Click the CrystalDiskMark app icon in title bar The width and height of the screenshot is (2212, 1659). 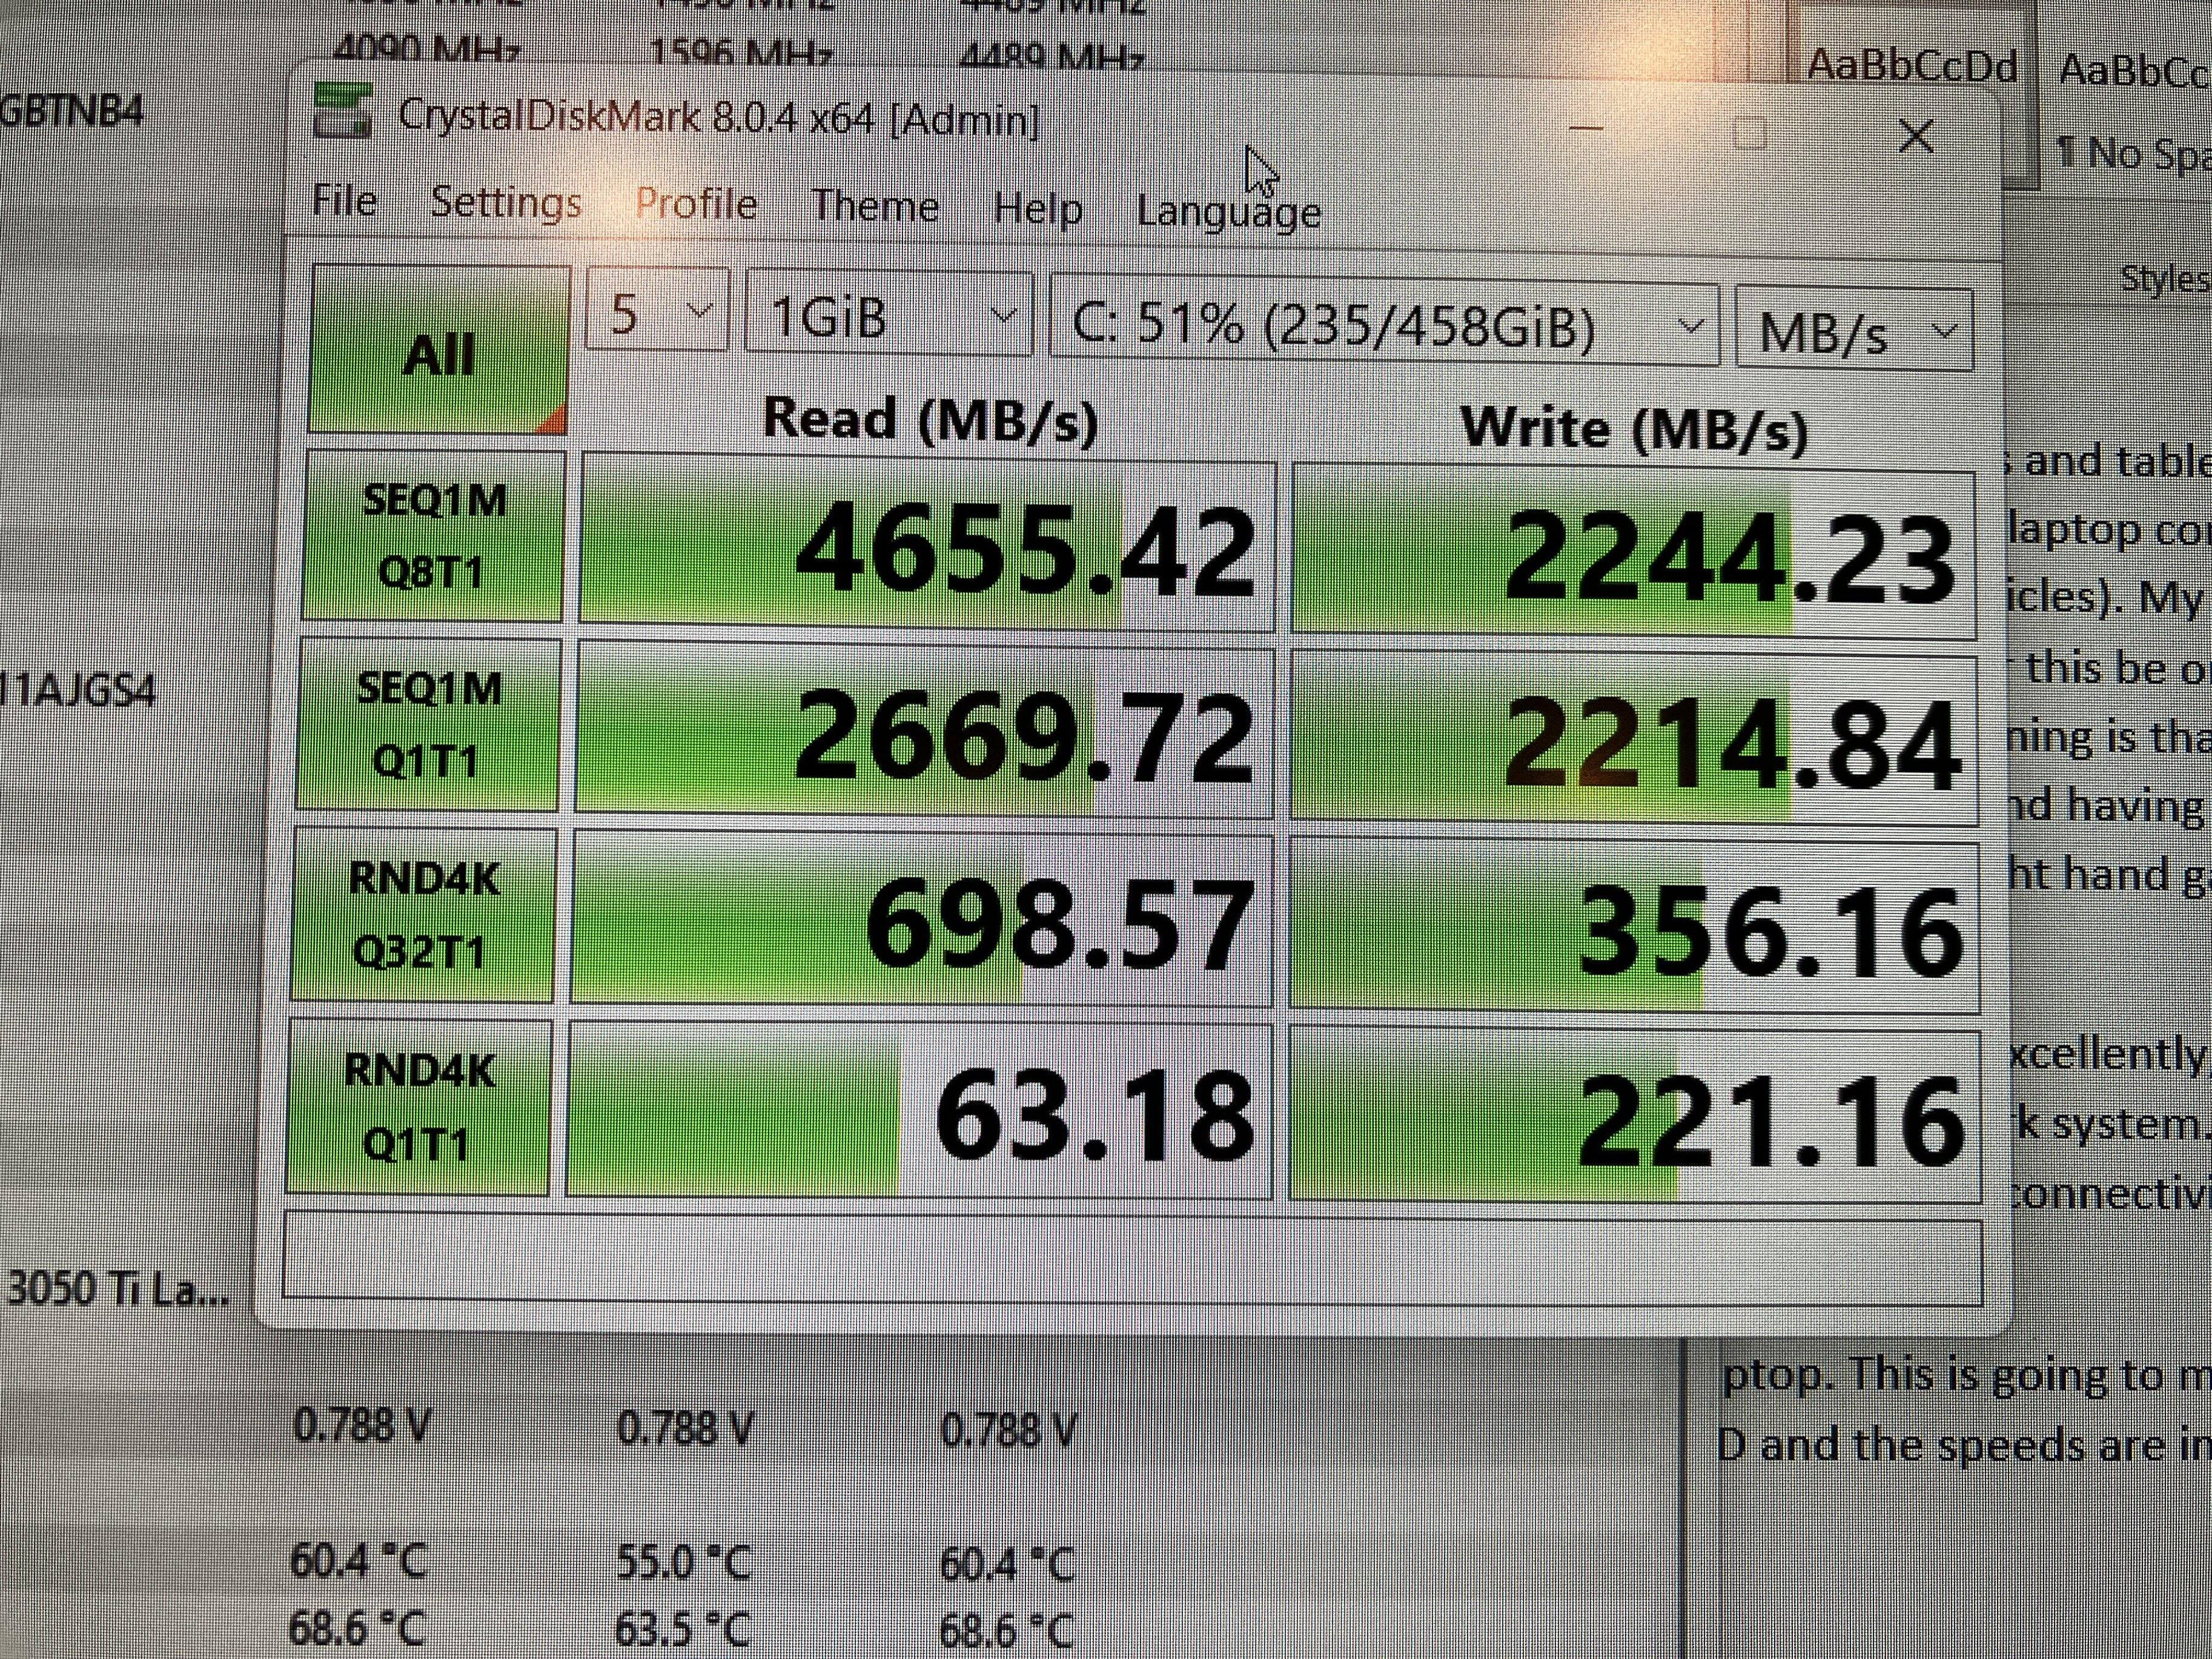click(343, 110)
